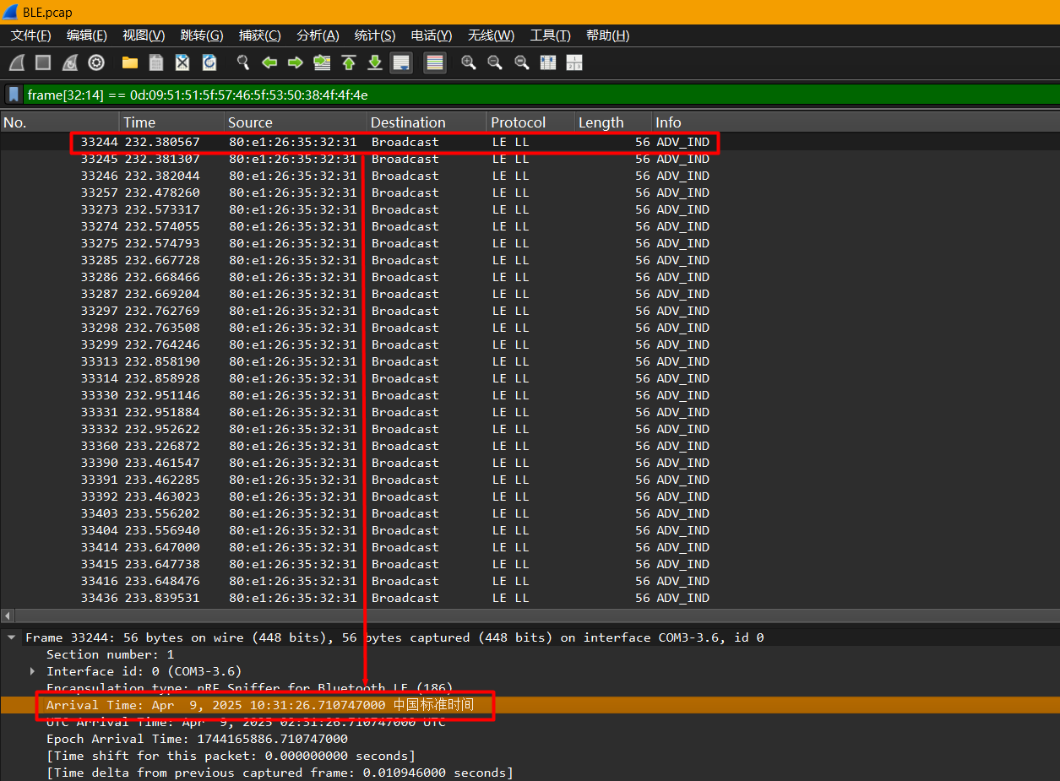Open the 分析(A) menu
Screen dimensions: 1060x781
tap(318, 35)
